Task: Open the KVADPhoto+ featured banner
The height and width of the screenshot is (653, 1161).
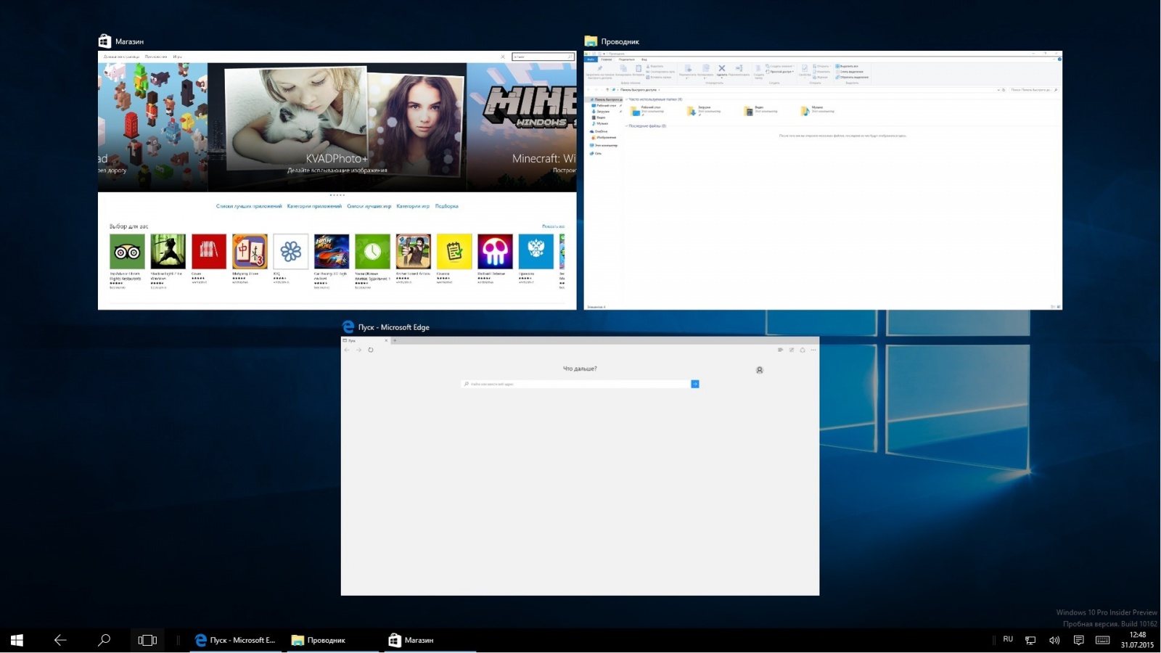Action: pyautogui.click(x=337, y=127)
